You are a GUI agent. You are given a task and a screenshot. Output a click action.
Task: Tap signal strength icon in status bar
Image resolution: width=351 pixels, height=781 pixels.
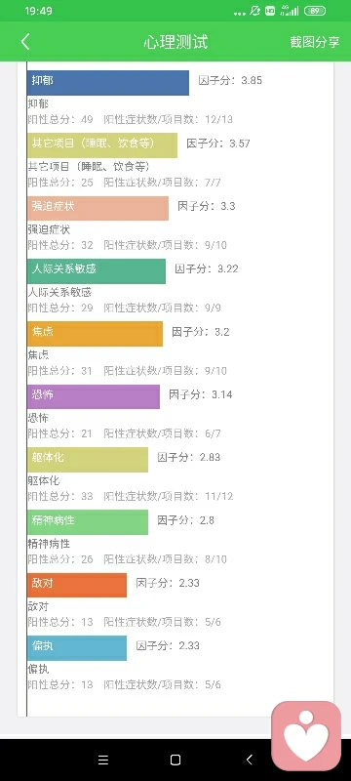point(290,11)
